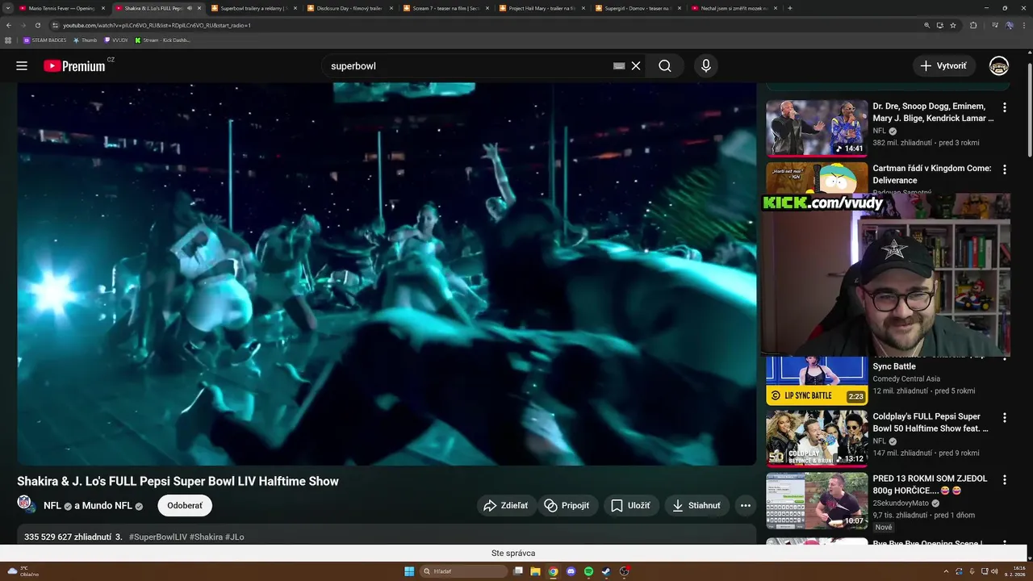Open Thumb bookmark in bookmarks bar
Image resolution: width=1033 pixels, height=581 pixels.
tap(86, 40)
